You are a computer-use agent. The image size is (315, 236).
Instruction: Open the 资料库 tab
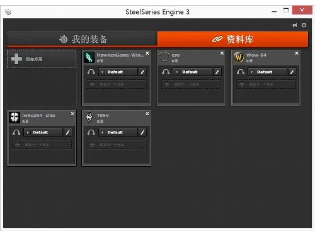(x=232, y=39)
